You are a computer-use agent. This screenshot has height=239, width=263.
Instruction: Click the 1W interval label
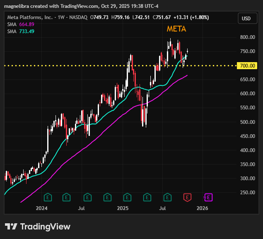coord(61,17)
